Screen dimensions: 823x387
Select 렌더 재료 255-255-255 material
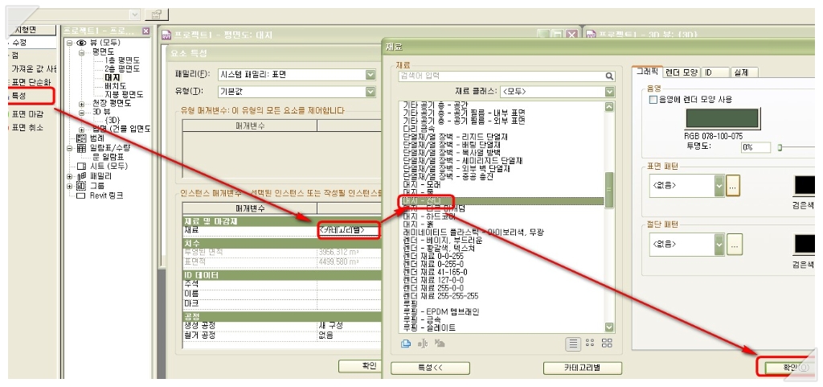click(440, 295)
